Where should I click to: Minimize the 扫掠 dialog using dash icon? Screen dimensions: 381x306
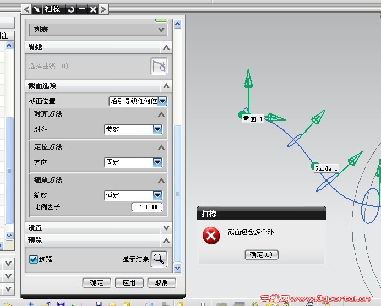point(83,9)
